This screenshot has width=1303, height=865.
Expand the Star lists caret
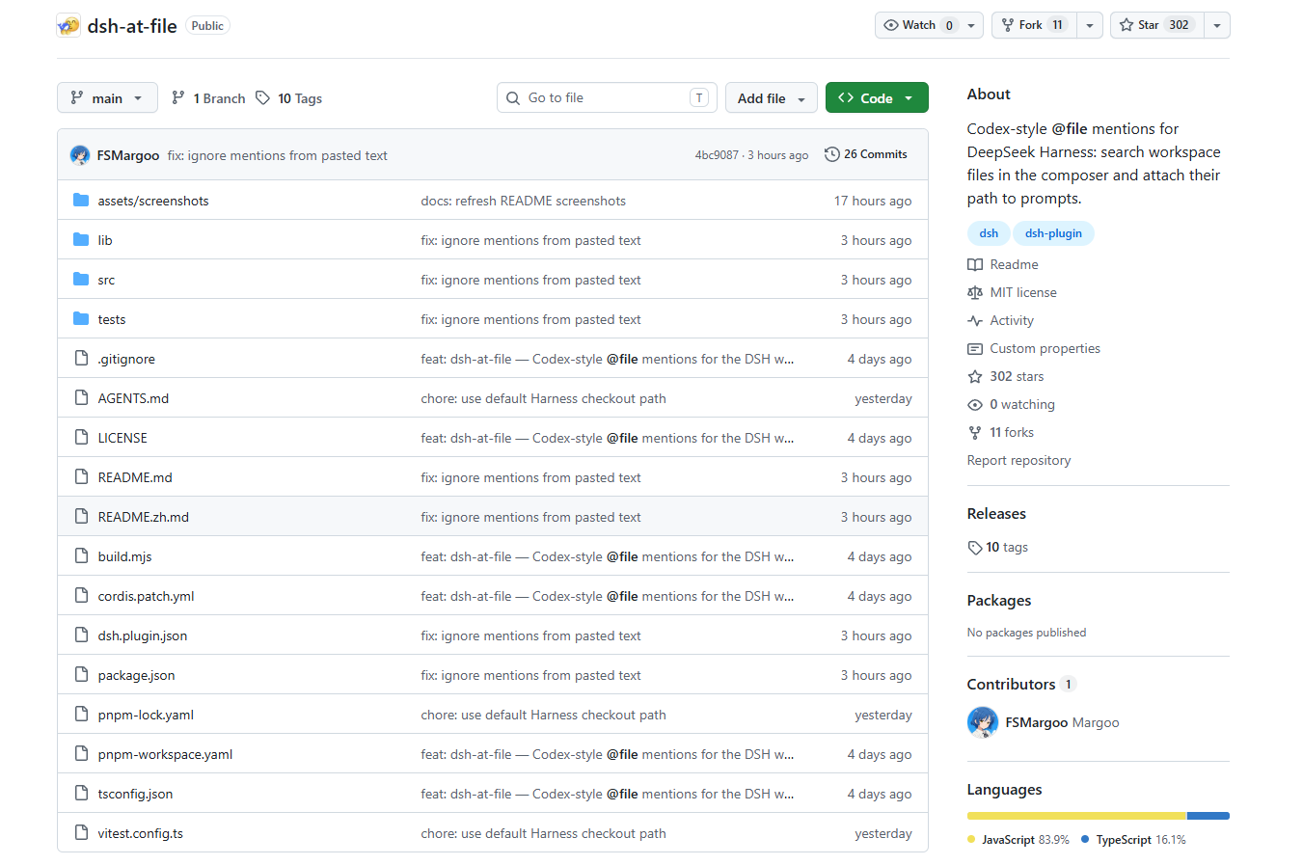[x=1217, y=25]
